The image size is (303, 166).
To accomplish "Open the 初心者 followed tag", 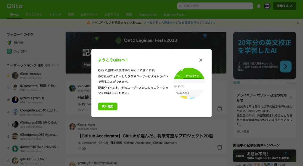I will coord(18,43).
